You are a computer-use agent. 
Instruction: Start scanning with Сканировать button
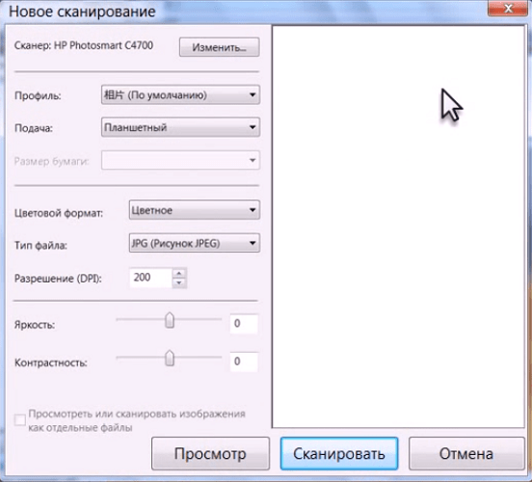[x=339, y=453]
